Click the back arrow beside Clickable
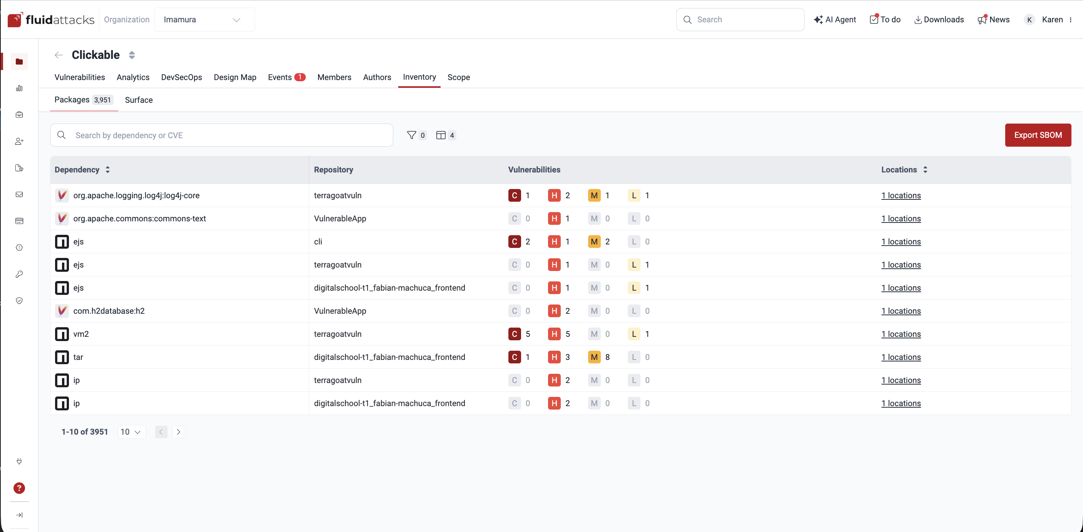Screen dimensions: 1083x532 pos(59,55)
